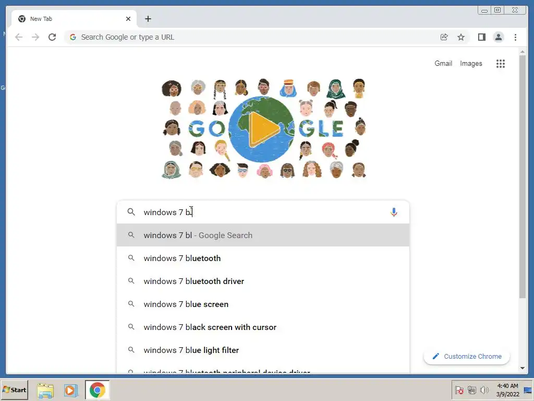
Task: Click the Google icon in the address bar
Action: (x=72, y=37)
